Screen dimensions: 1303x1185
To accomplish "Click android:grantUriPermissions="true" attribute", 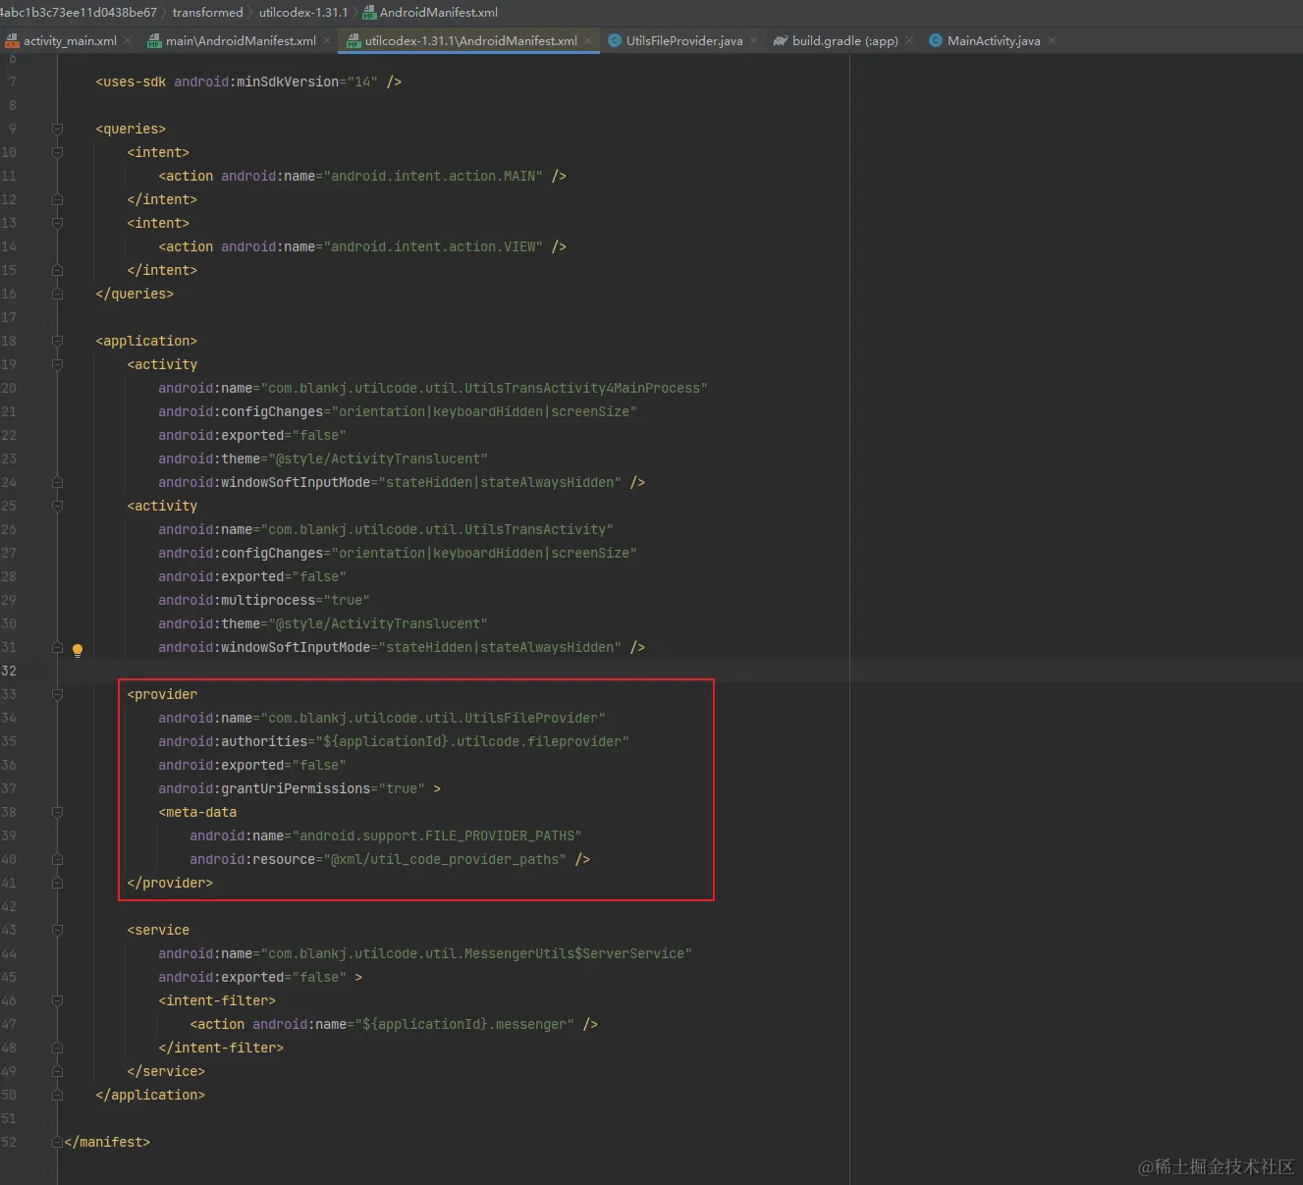I will [292, 788].
